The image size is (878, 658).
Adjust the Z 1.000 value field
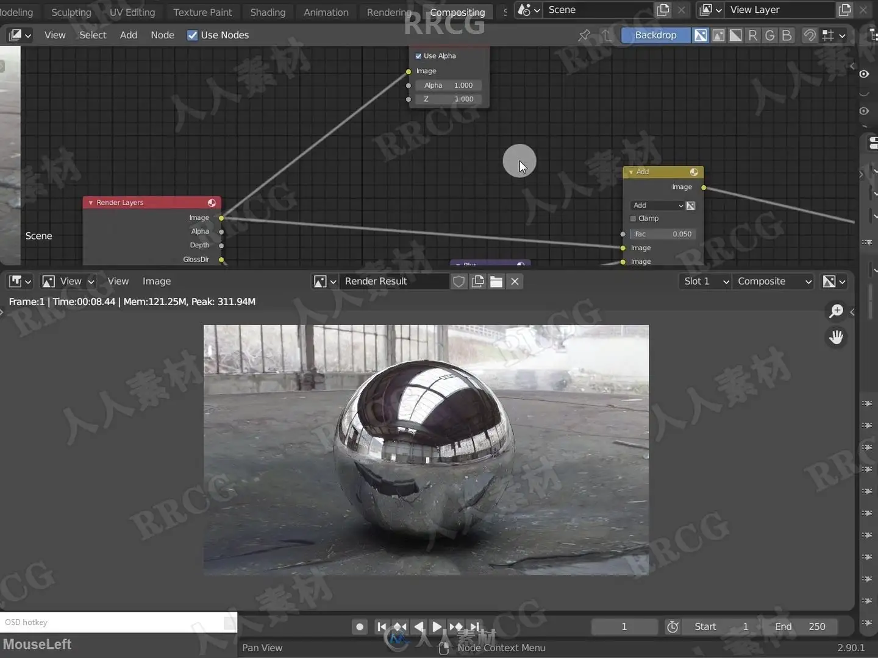click(448, 99)
